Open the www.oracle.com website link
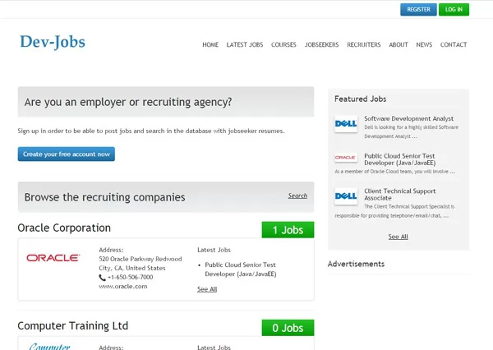 coord(123,286)
